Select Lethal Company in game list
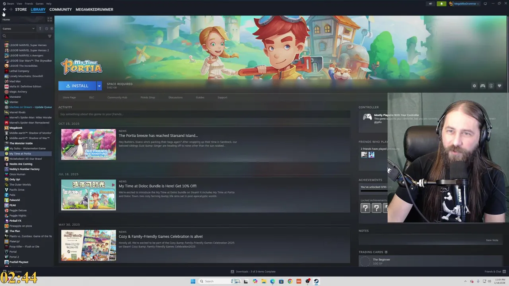The image size is (509, 286). (19, 71)
